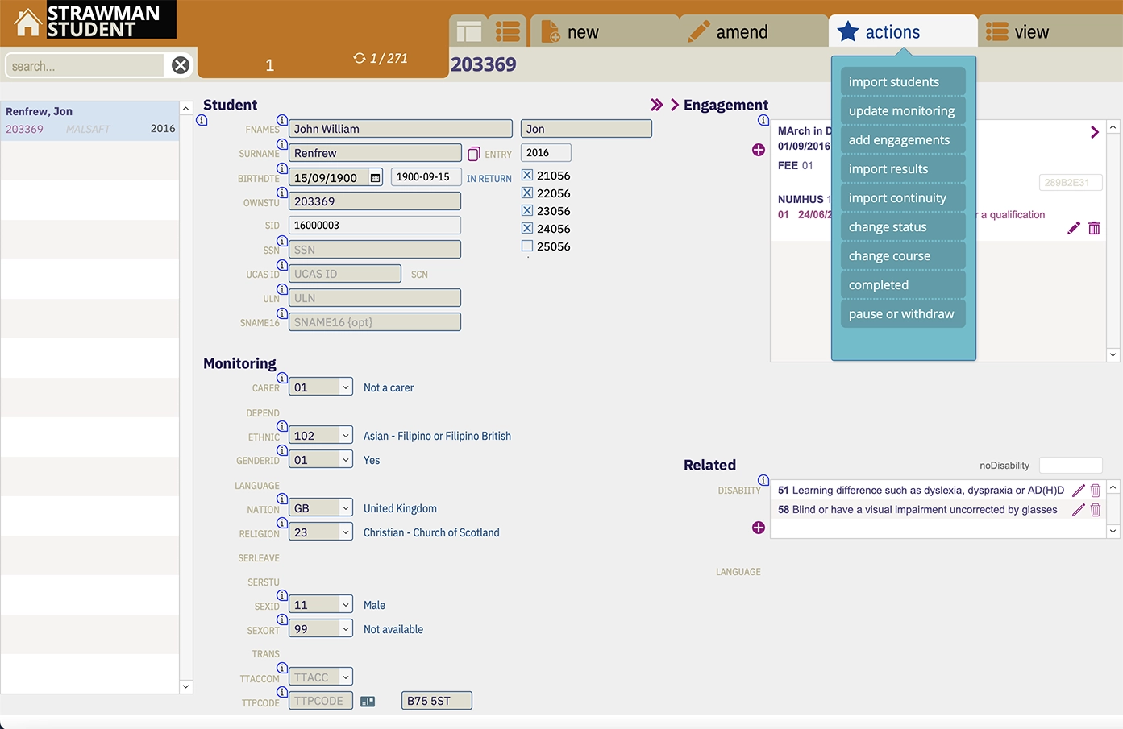1123x729 pixels.
Task: Click import results in actions menu
Action: [x=903, y=168]
